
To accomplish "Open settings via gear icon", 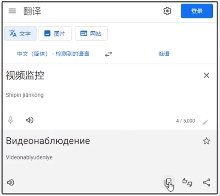I will [x=167, y=11].
